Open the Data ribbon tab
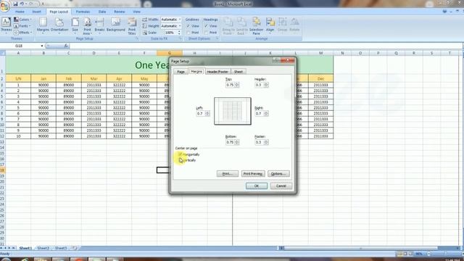The height and width of the screenshot is (261, 464). (102, 12)
